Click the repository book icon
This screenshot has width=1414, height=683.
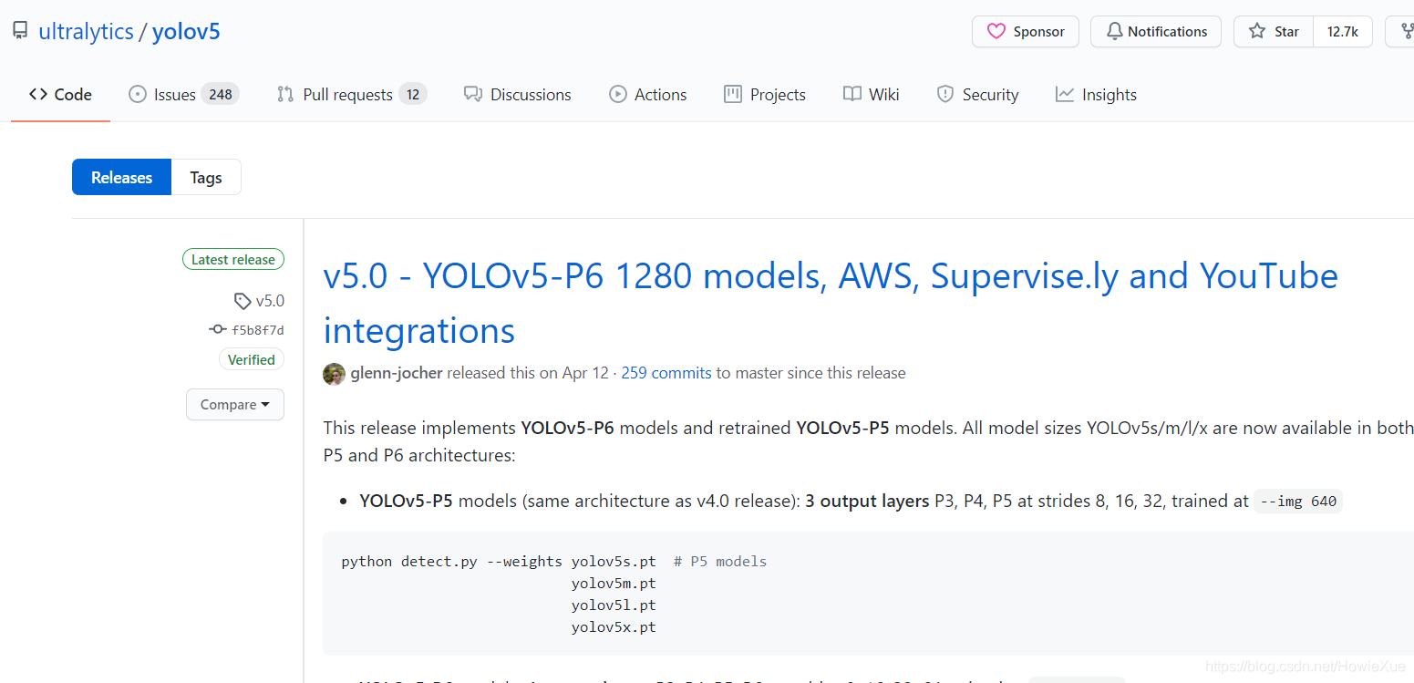(x=20, y=31)
